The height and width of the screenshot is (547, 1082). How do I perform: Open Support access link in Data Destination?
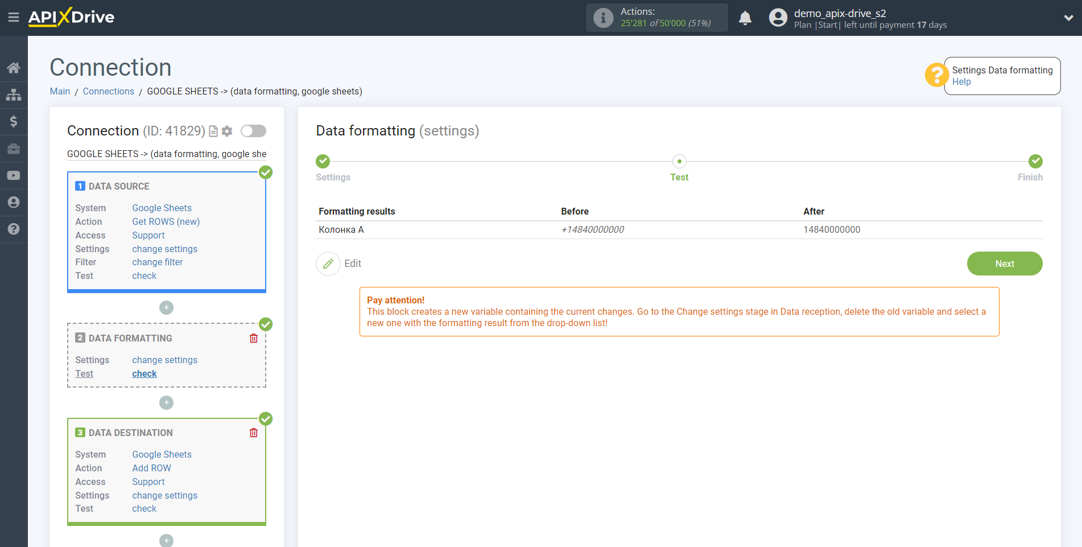(148, 482)
